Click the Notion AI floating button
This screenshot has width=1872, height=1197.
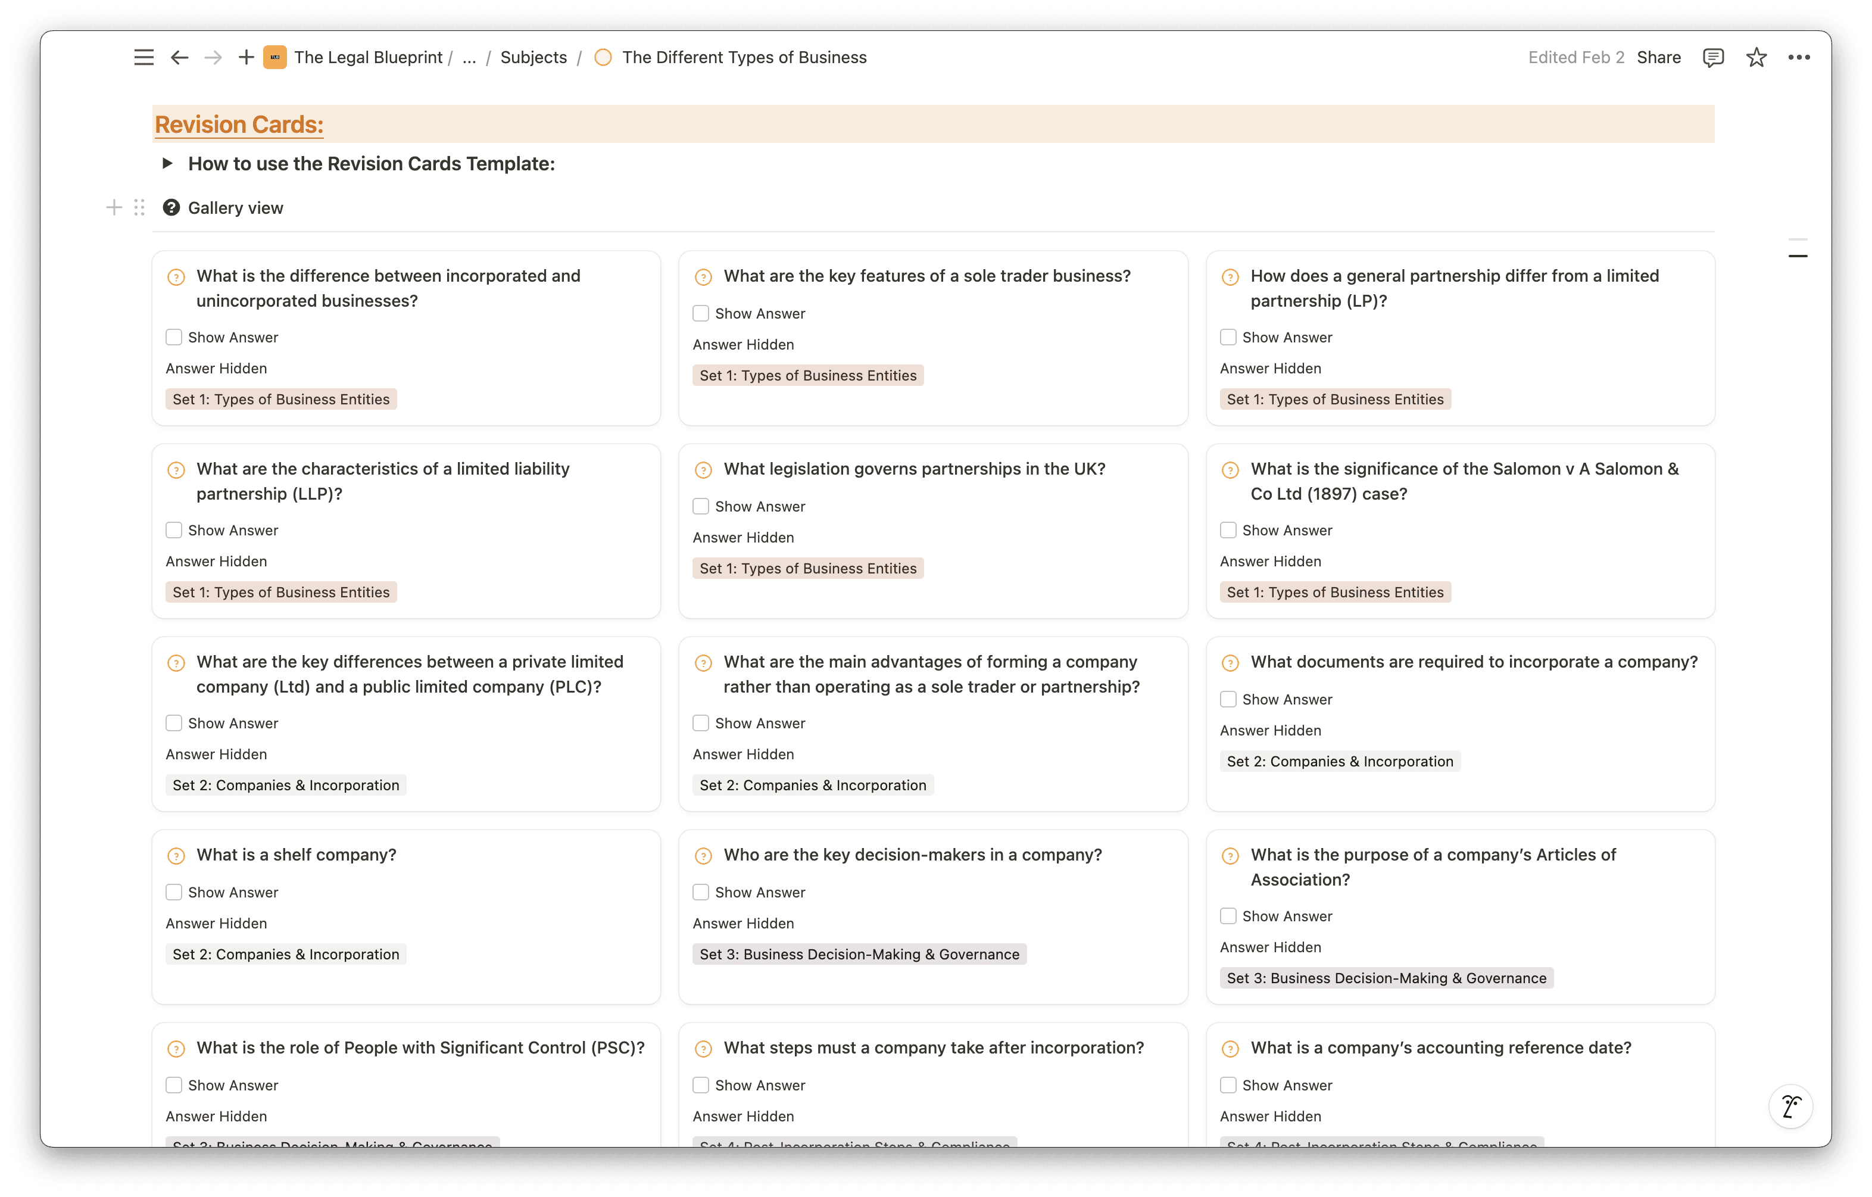[1790, 1106]
